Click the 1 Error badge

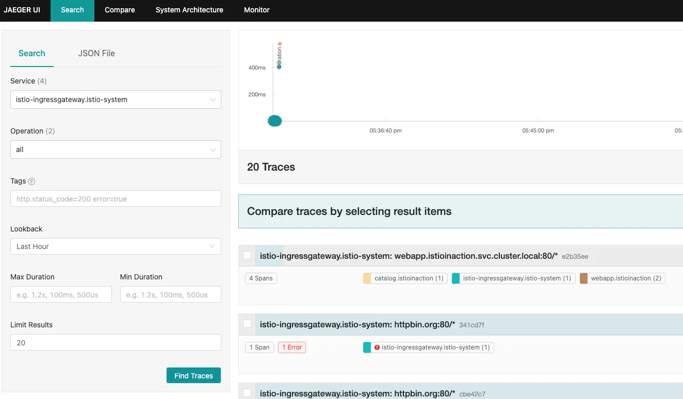292,347
